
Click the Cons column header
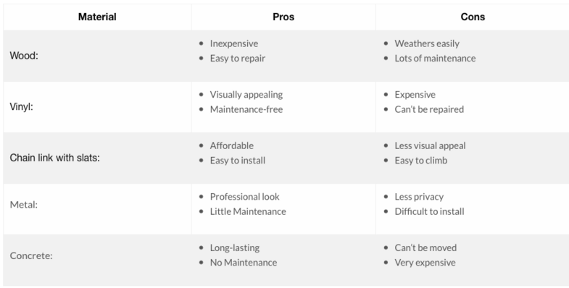473,17
